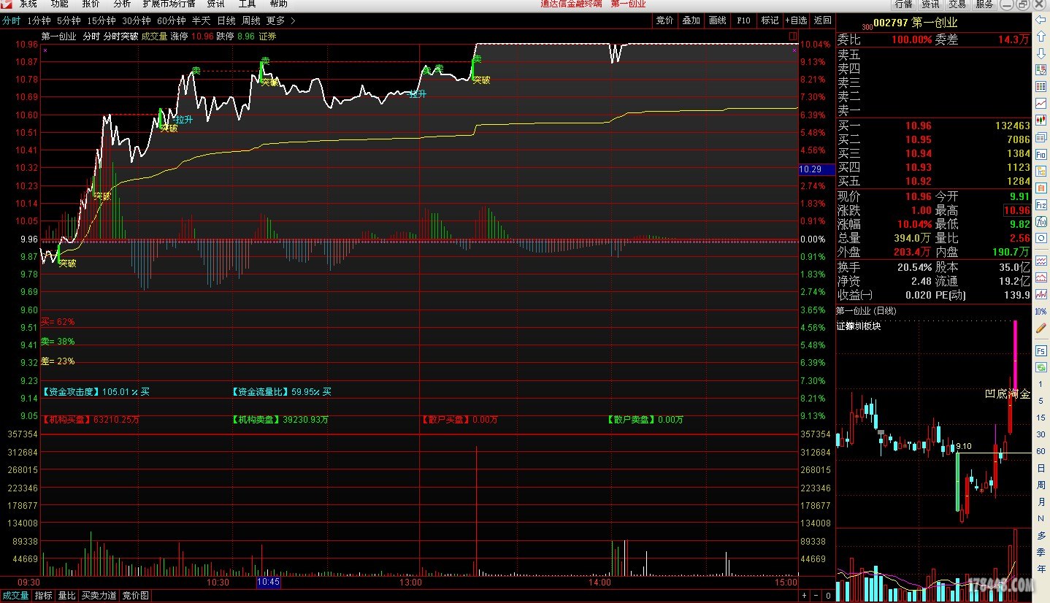Switch to the 30分钟 chart tab

coord(136,20)
